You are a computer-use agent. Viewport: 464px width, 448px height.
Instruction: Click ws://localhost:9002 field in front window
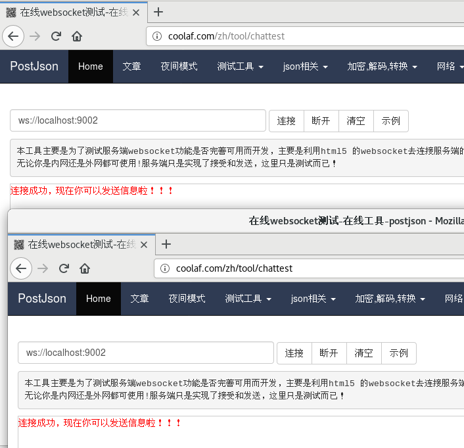[146, 353]
